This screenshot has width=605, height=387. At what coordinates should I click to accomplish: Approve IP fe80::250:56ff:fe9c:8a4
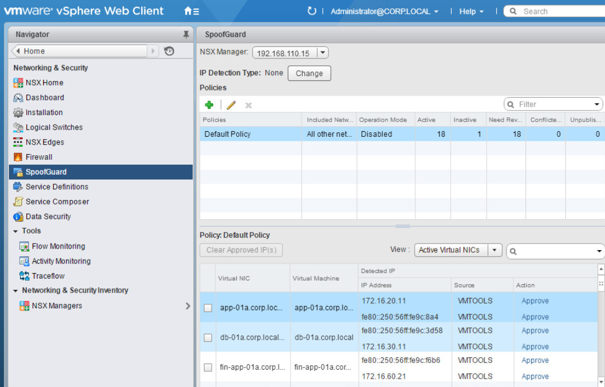pyautogui.click(x=535, y=317)
